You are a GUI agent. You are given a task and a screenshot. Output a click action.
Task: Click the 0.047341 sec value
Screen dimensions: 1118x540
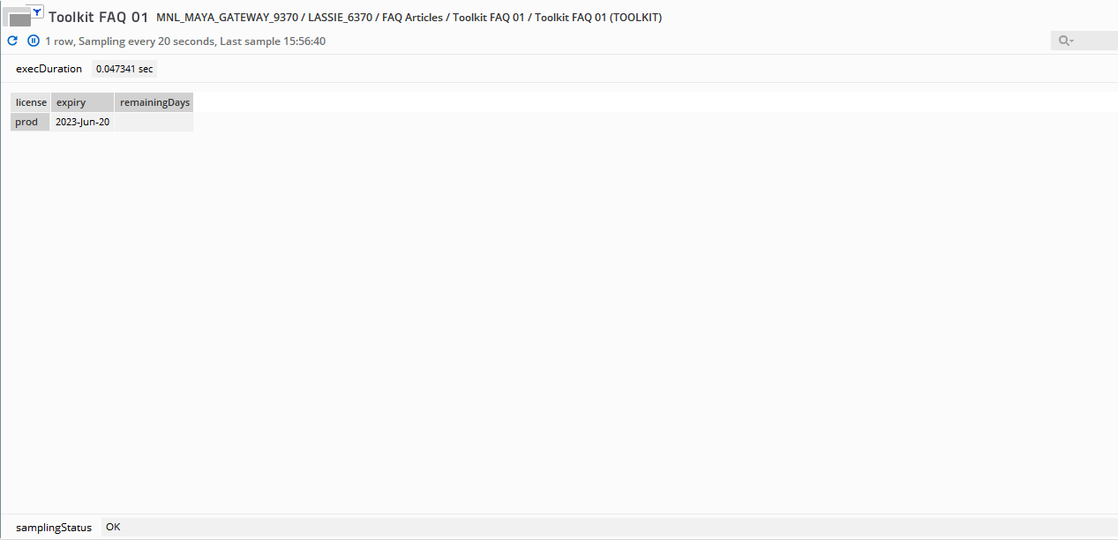click(x=124, y=69)
